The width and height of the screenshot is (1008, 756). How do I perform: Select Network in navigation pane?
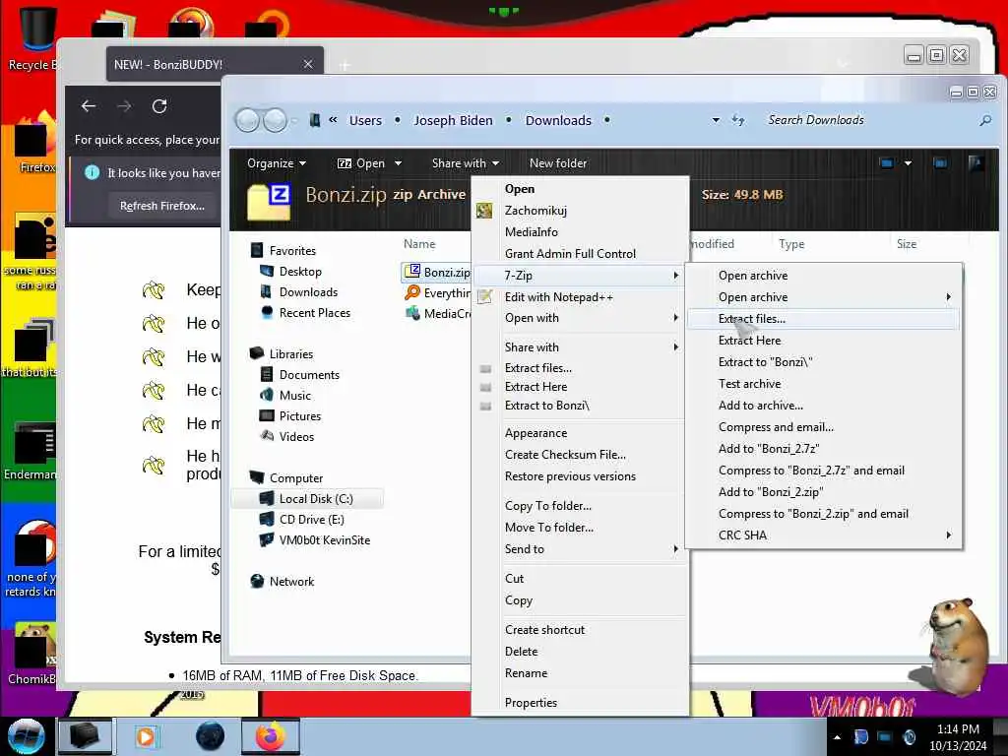click(282, 581)
